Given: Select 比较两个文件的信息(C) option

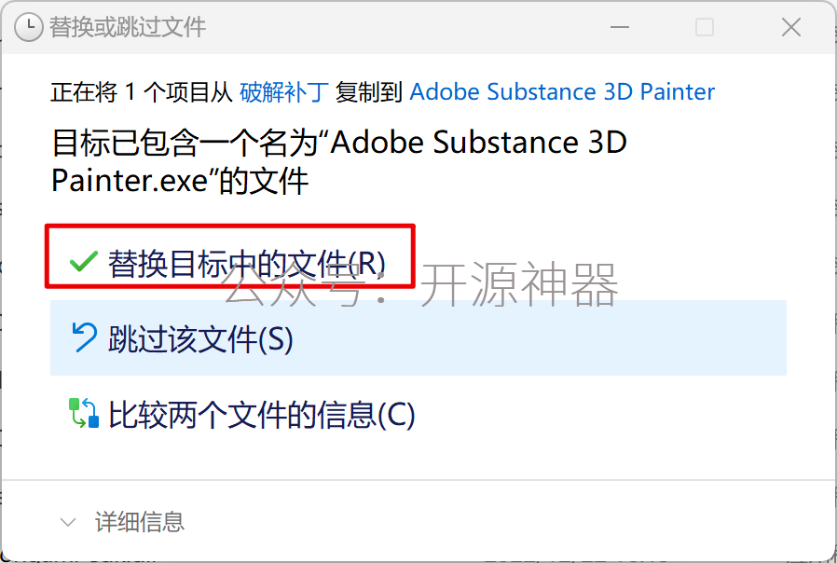Looking at the screenshot, I should (418, 414).
